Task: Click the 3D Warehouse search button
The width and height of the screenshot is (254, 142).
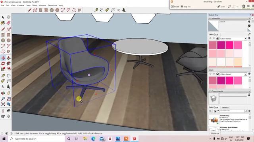Action: click(x=246, y=111)
